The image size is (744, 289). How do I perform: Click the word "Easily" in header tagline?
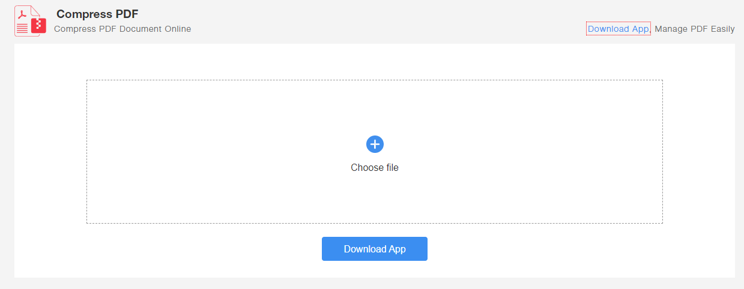[x=722, y=29]
